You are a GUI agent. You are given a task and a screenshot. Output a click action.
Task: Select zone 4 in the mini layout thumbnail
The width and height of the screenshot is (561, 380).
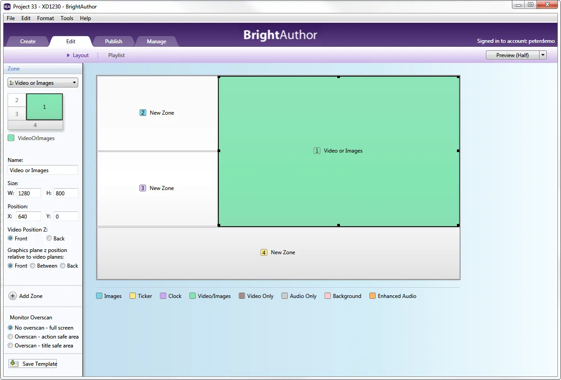[x=35, y=125]
